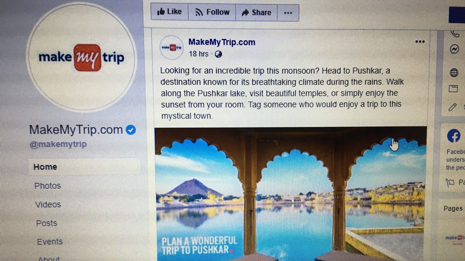Click the Like page button
Screen dimensions: 465x261
click(x=169, y=12)
